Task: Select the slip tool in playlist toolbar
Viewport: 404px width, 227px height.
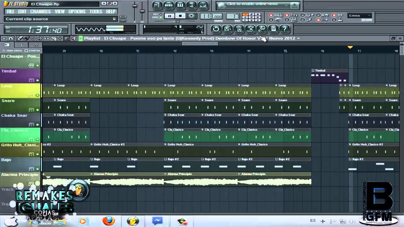Action: pos(46,38)
